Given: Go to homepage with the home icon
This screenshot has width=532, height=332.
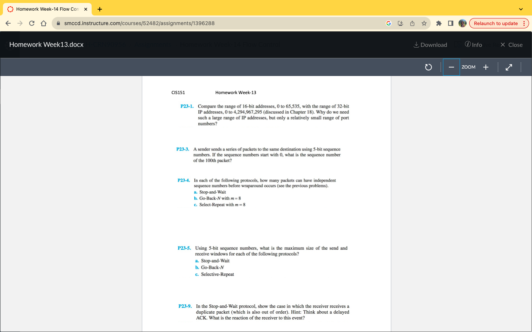Looking at the screenshot, I should [43, 23].
